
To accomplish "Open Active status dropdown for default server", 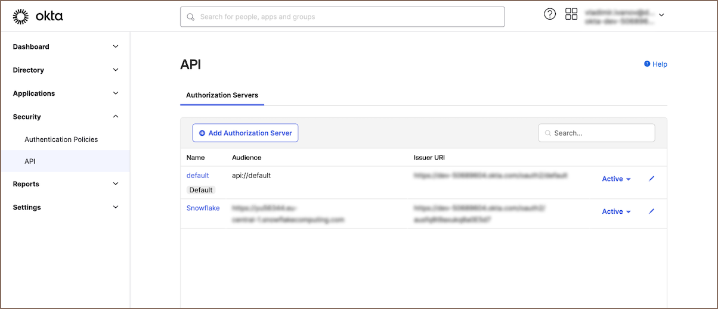I will click(x=616, y=179).
